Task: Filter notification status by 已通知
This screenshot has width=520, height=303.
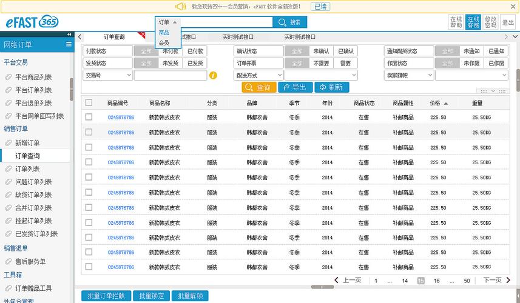Action: [x=496, y=51]
